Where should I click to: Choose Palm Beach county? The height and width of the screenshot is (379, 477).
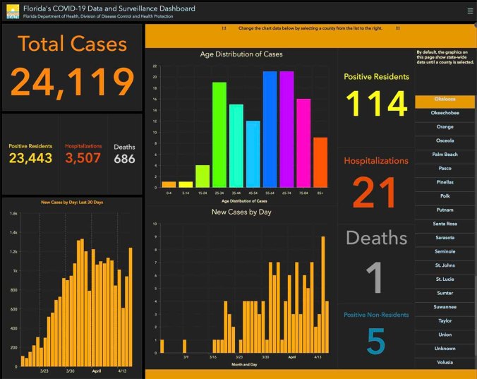pos(445,154)
